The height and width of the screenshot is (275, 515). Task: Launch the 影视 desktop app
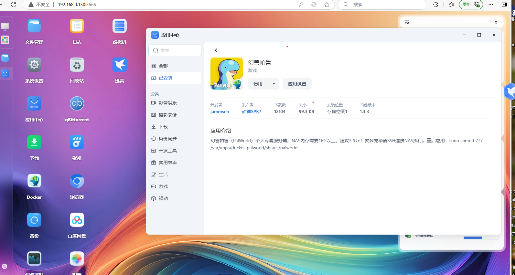(x=77, y=143)
